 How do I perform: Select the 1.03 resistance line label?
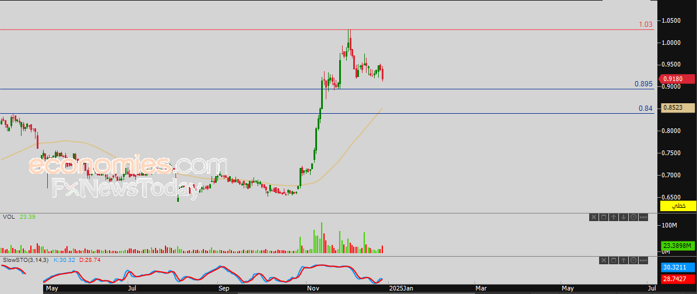point(646,24)
